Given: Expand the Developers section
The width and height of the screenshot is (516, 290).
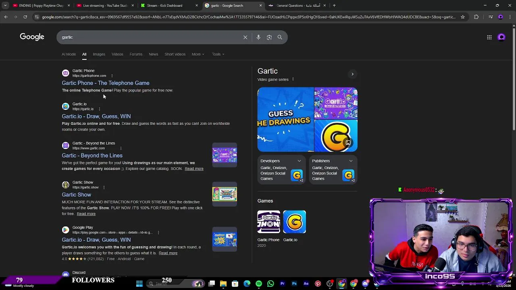Looking at the screenshot, I should [x=299, y=161].
